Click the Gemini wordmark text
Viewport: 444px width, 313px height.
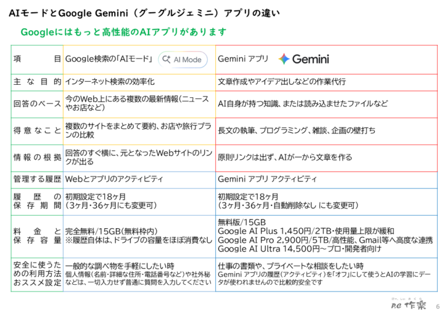tap(310, 59)
